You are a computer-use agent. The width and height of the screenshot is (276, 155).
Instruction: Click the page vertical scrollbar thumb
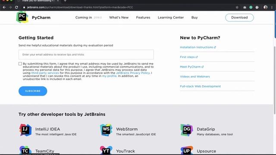pyautogui.click(x=275, y=80)
